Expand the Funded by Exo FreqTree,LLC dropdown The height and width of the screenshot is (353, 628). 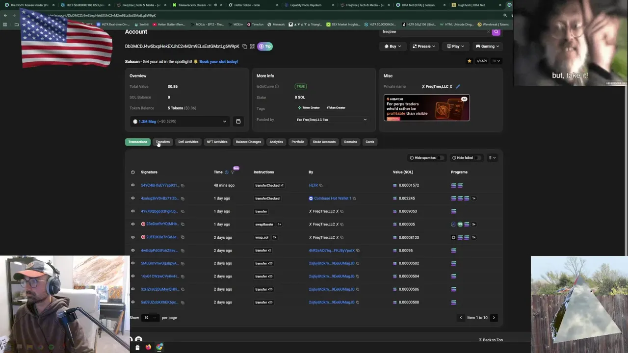click(331, 120)
